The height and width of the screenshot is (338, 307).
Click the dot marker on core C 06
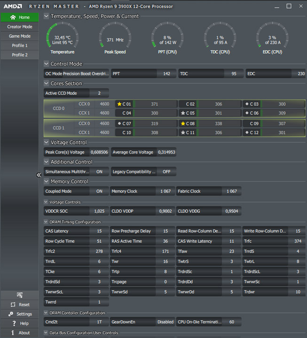pos(247,113)
